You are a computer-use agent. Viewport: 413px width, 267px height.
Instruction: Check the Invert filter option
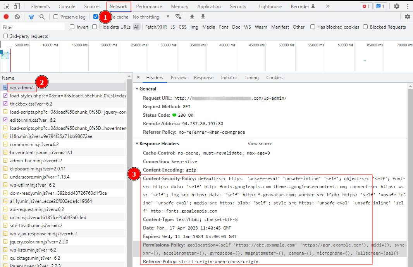coord(72,27)
